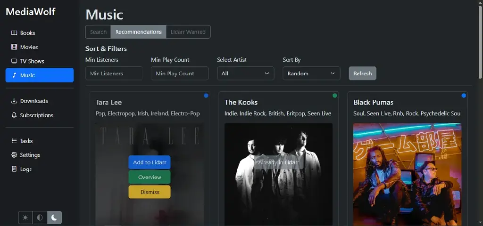Click the Refresh button

(363, 73)
